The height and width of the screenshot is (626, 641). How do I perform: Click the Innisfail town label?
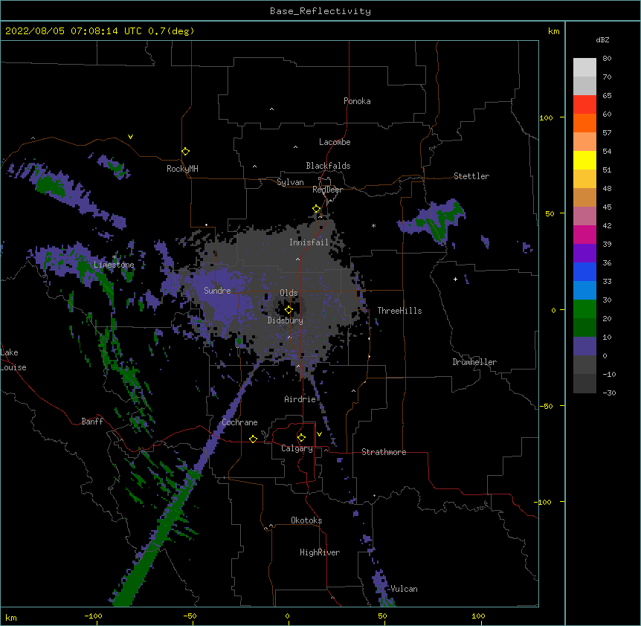coord(309,242)
